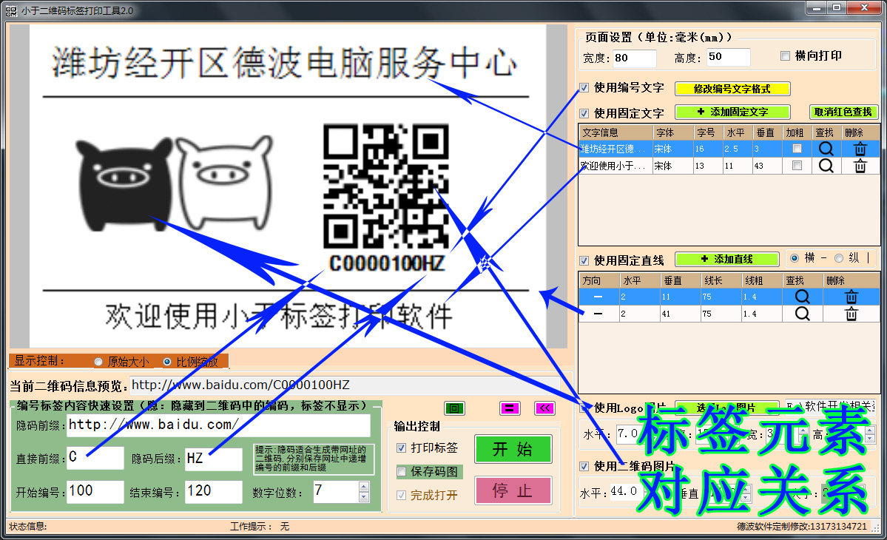Click the QR image 水平 value field 44.0
The width and height of the screenshot is (887, 540).
(x=624, y=491)
